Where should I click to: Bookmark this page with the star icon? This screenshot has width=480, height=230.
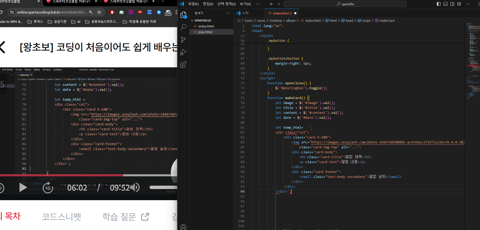(x=99, y=12)
